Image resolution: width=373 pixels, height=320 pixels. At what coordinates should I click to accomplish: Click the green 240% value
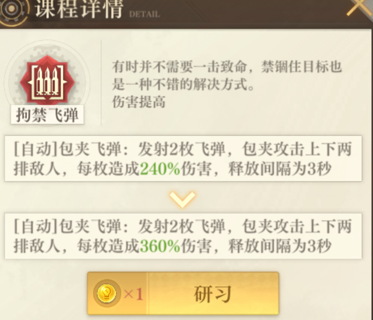point(160,169)
